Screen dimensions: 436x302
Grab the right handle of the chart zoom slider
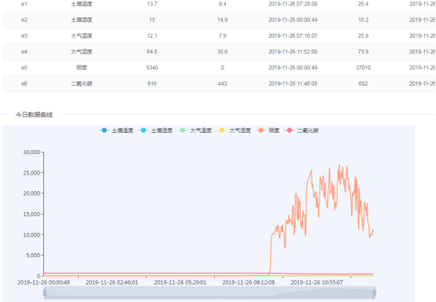tap(375, 293)
